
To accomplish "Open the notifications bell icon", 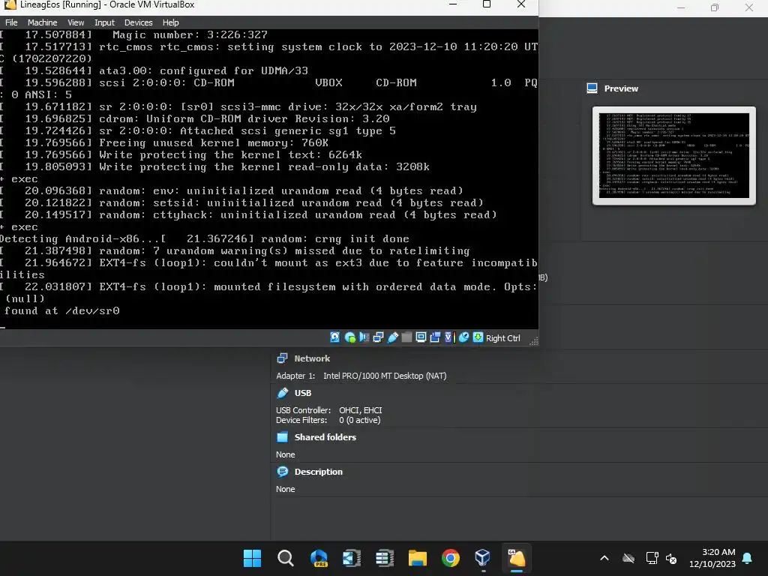I will coord(748,558).
